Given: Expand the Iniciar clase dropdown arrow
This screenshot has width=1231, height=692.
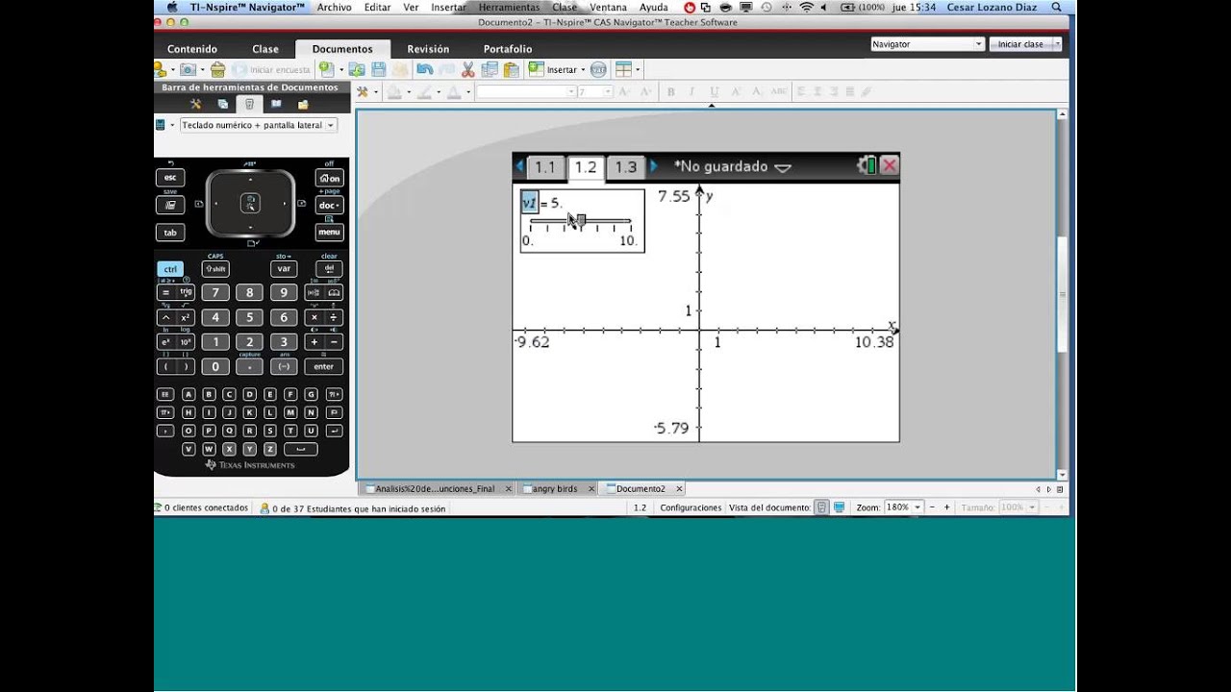Looking at the screenshot, I should coord(1057,44).
